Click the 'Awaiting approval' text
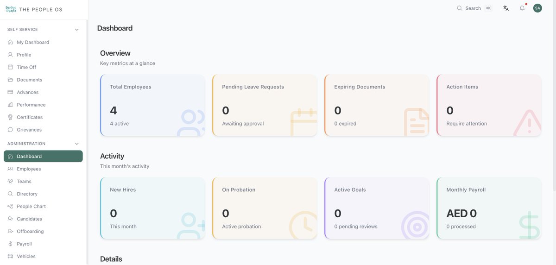 (243, 124)
